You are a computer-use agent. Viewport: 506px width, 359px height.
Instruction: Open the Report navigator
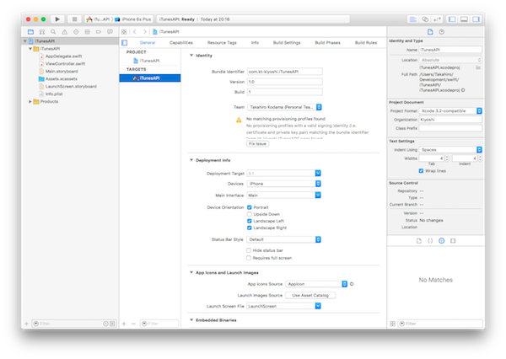point(110,32)
